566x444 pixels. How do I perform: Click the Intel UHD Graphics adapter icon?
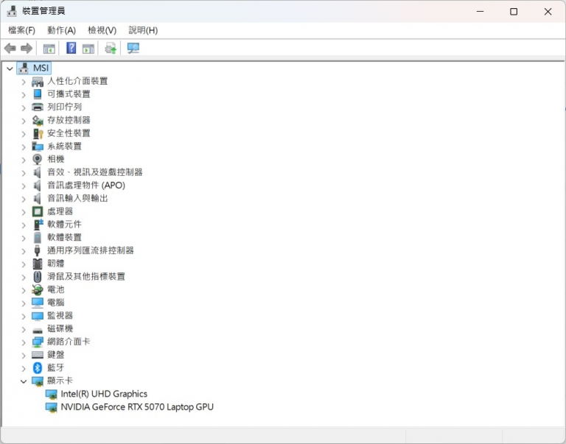tap(52, 394)
